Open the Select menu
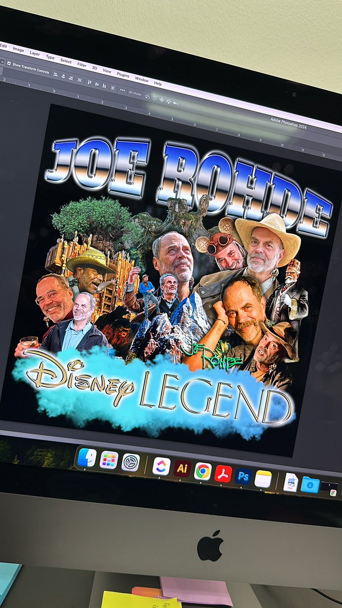The image size is (342, 608). point(66,61)
